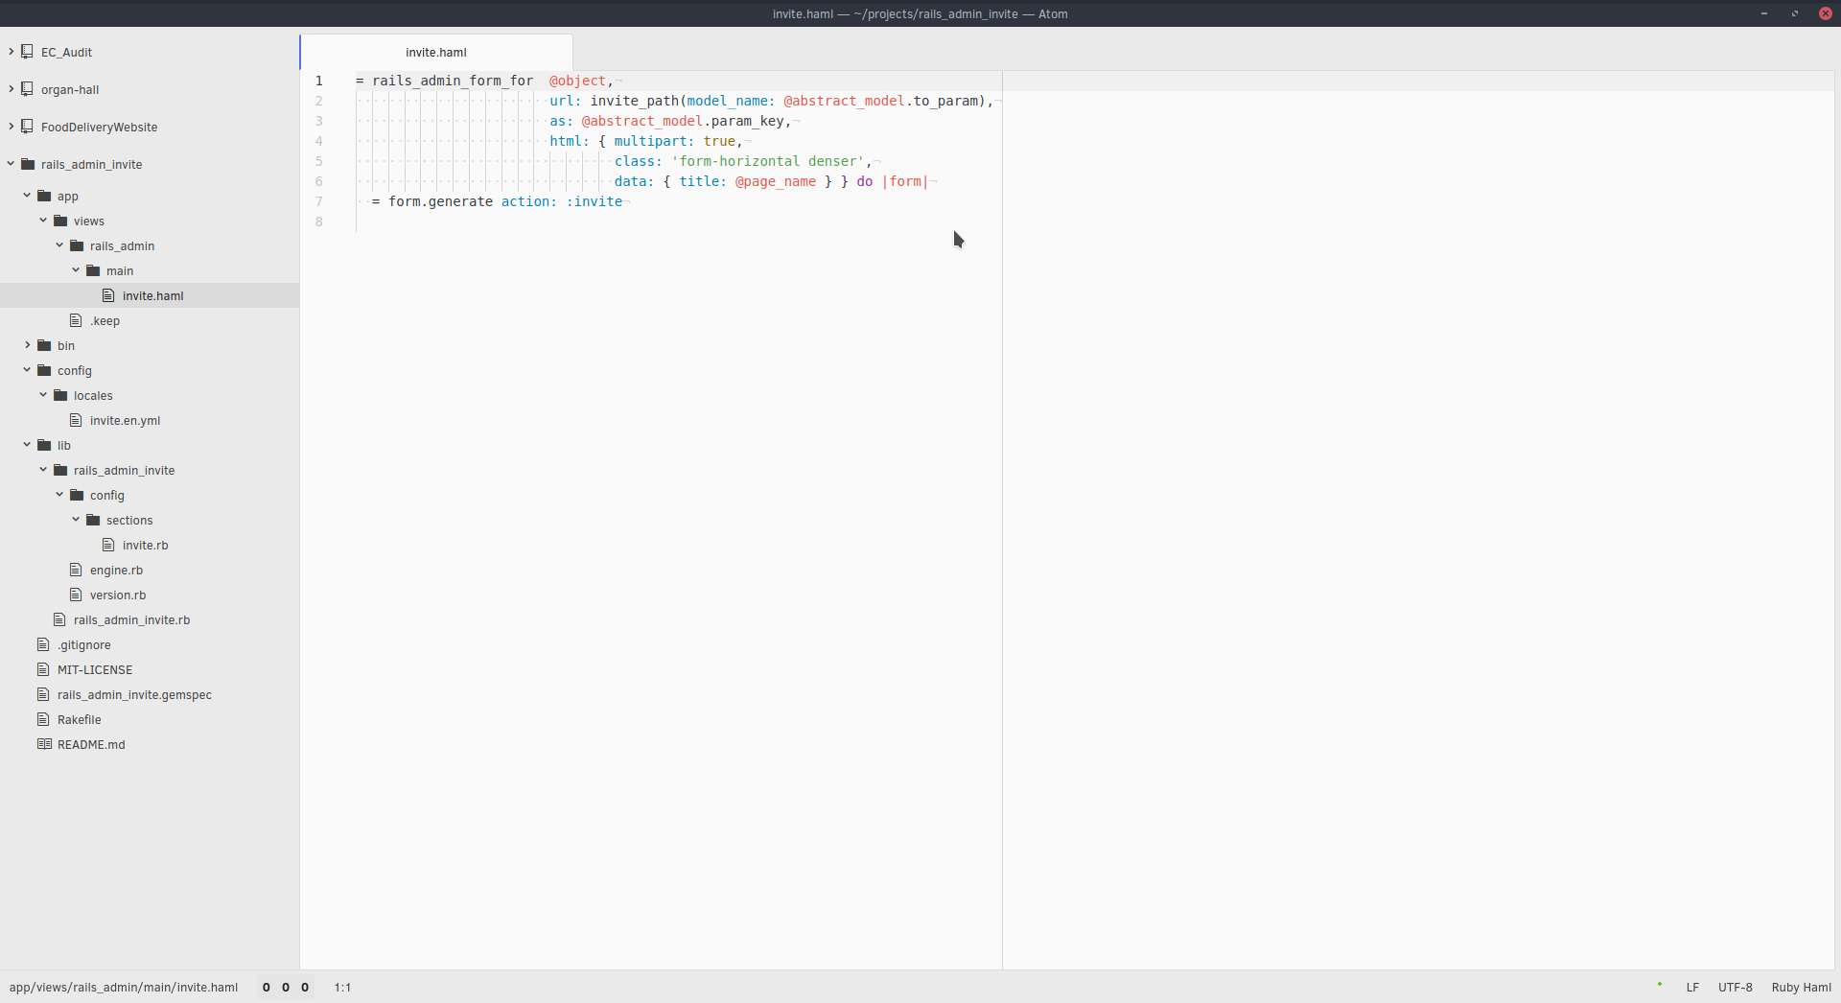Viewport: 1841px width, 1003px height.
Task: Click the locales folder icon
Action: click(x=60, y=395)
